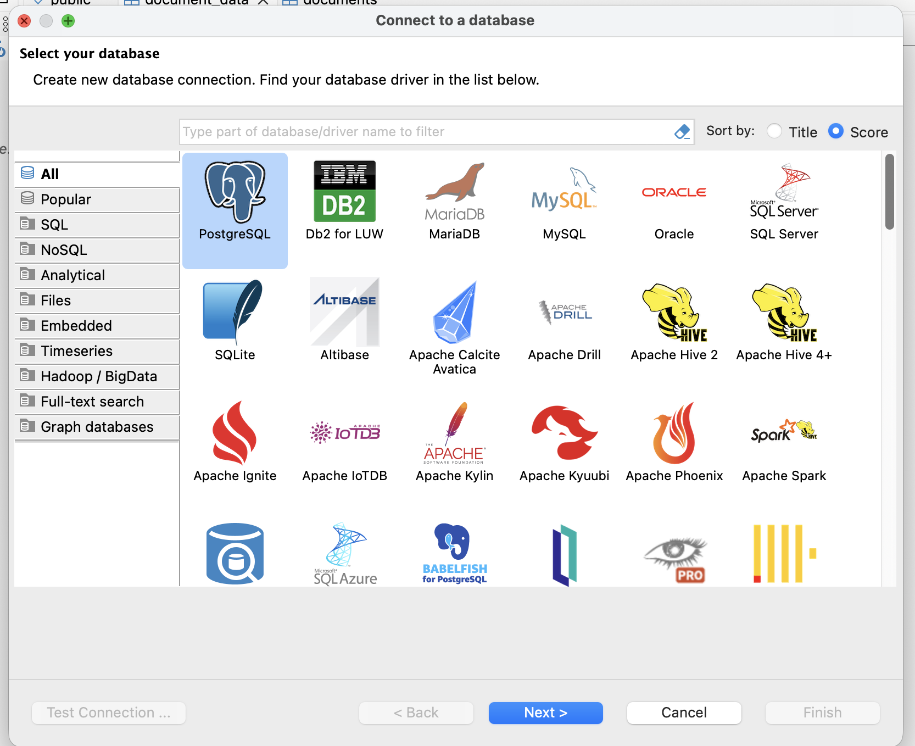
Task: Click the Next button
Action: coord(545,712)
